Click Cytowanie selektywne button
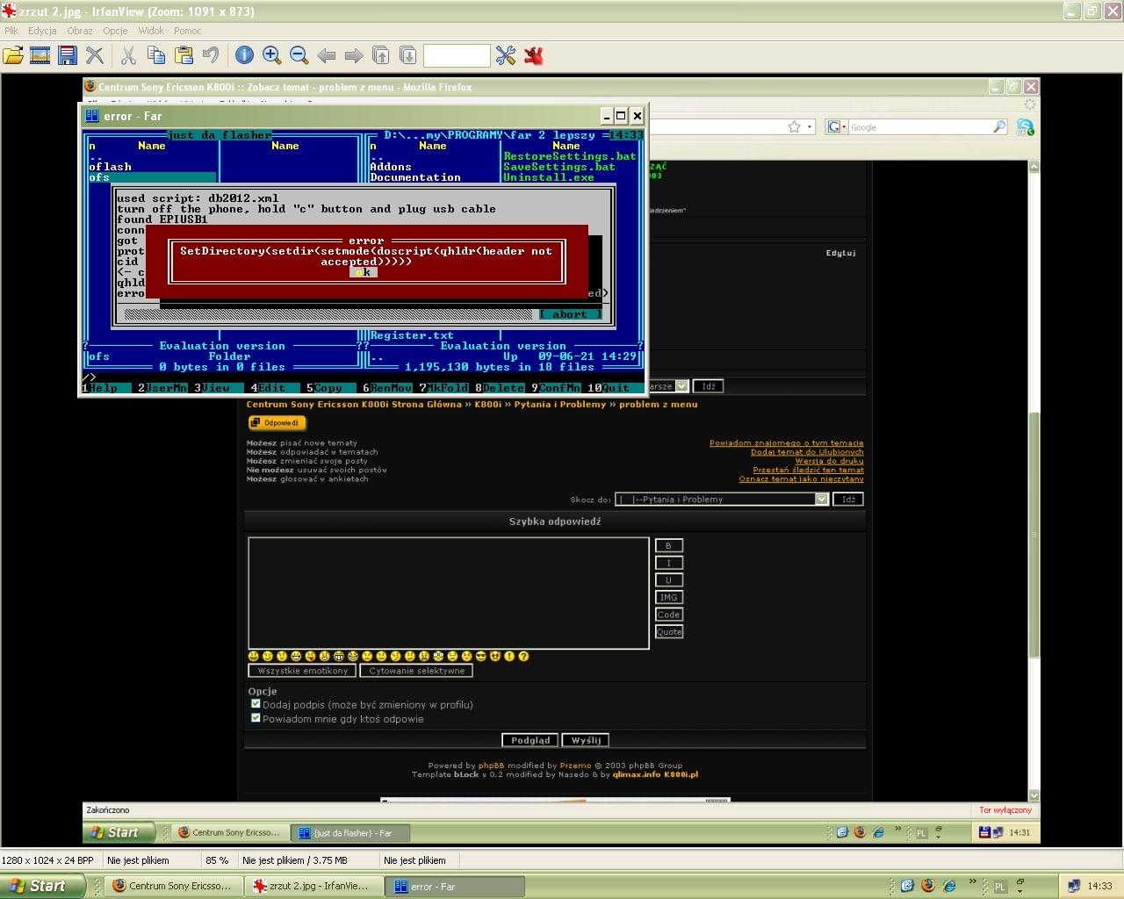Viewport: 1124px width, 899px height. (x=417, y=671)
